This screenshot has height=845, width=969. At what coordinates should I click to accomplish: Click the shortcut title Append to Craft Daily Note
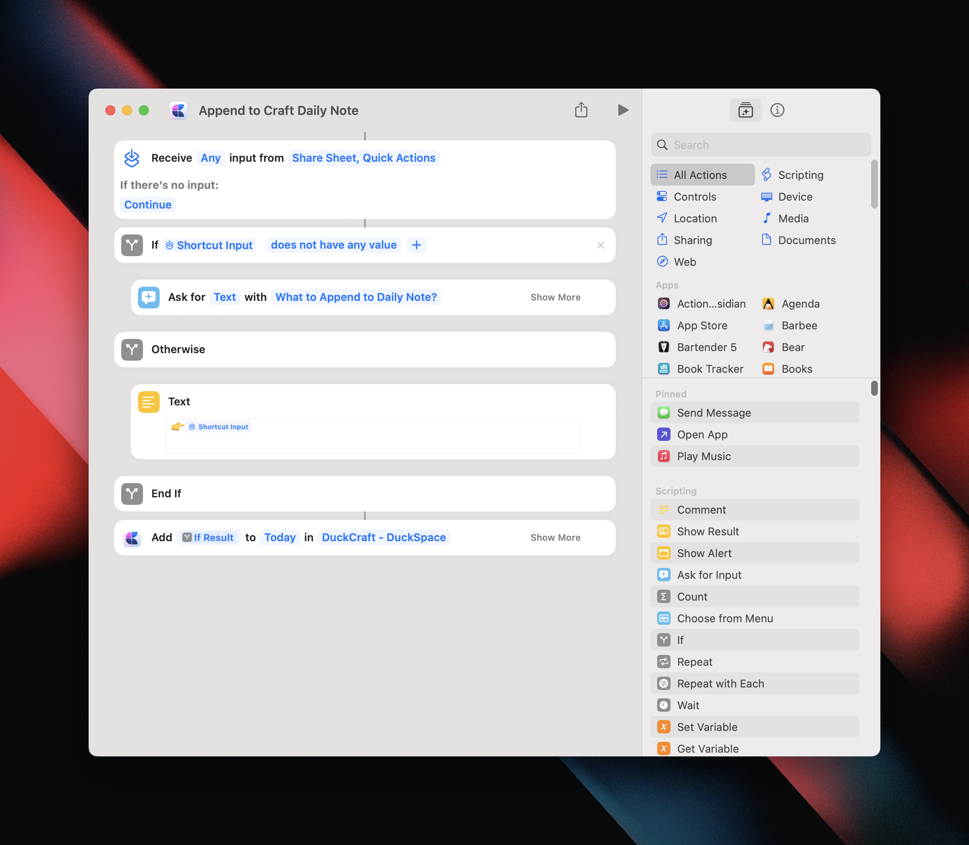(x=278, y=110)
